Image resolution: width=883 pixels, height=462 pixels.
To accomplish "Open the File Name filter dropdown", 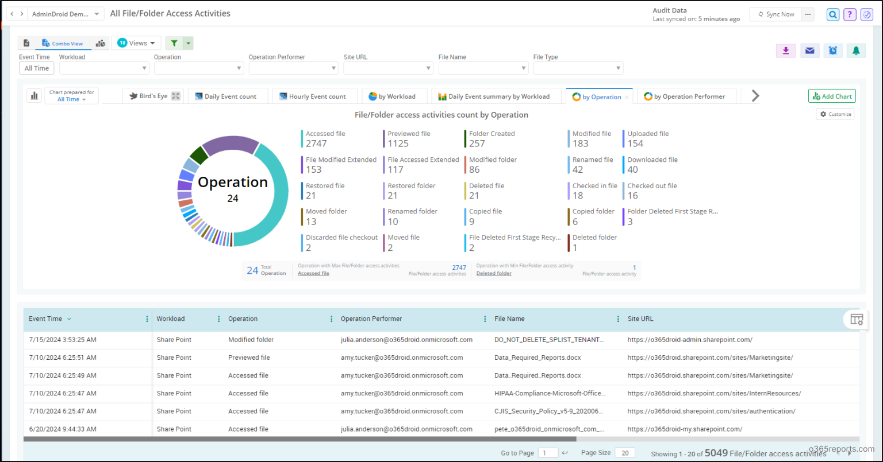I will [483, 68].
